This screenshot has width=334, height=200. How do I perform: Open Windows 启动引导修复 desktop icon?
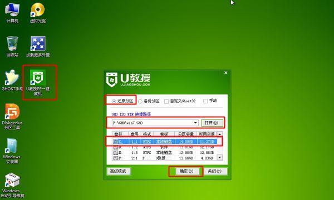click(x=12, y=186)
